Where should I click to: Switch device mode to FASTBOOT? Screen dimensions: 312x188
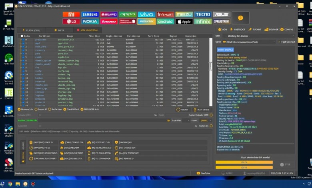point(238,29)
